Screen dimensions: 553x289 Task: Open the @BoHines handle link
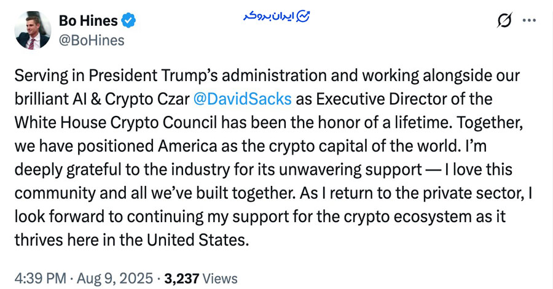point(92,40)
